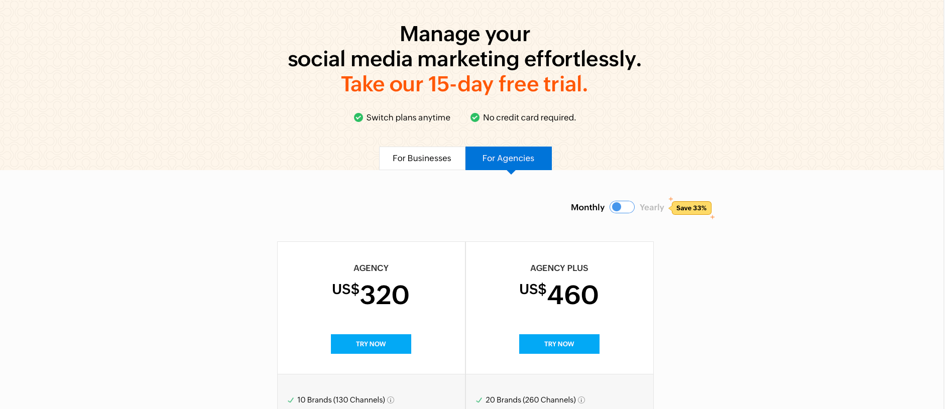Select the Yearly billing label
Viewport: 945px width, 409px height.
pyautogui.click(x=652, y=207)
